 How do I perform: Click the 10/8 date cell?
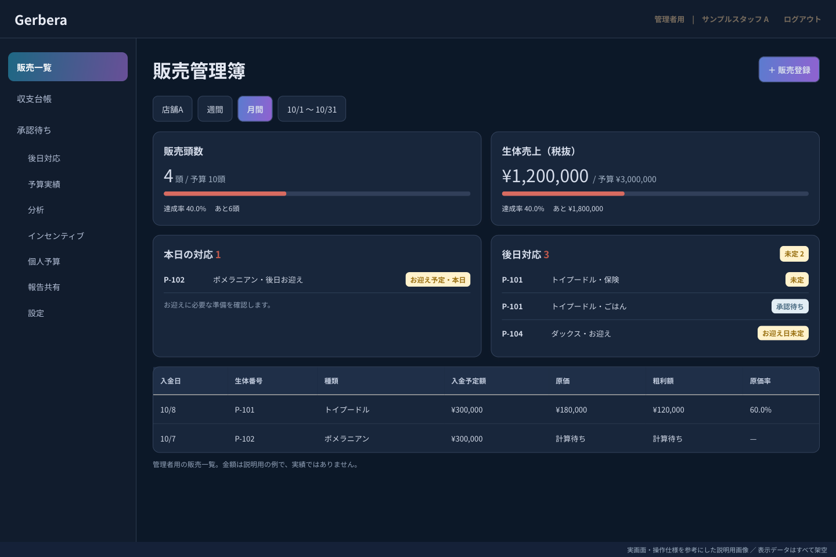click(168, 410)
